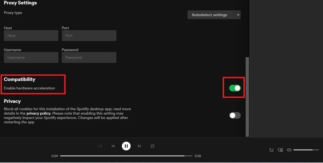Focus the Host input field
323x163 pixels.
coord(31,36)
